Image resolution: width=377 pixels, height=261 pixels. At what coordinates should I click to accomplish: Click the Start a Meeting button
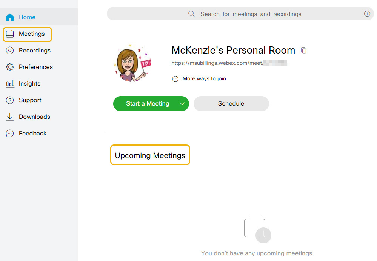148,104
